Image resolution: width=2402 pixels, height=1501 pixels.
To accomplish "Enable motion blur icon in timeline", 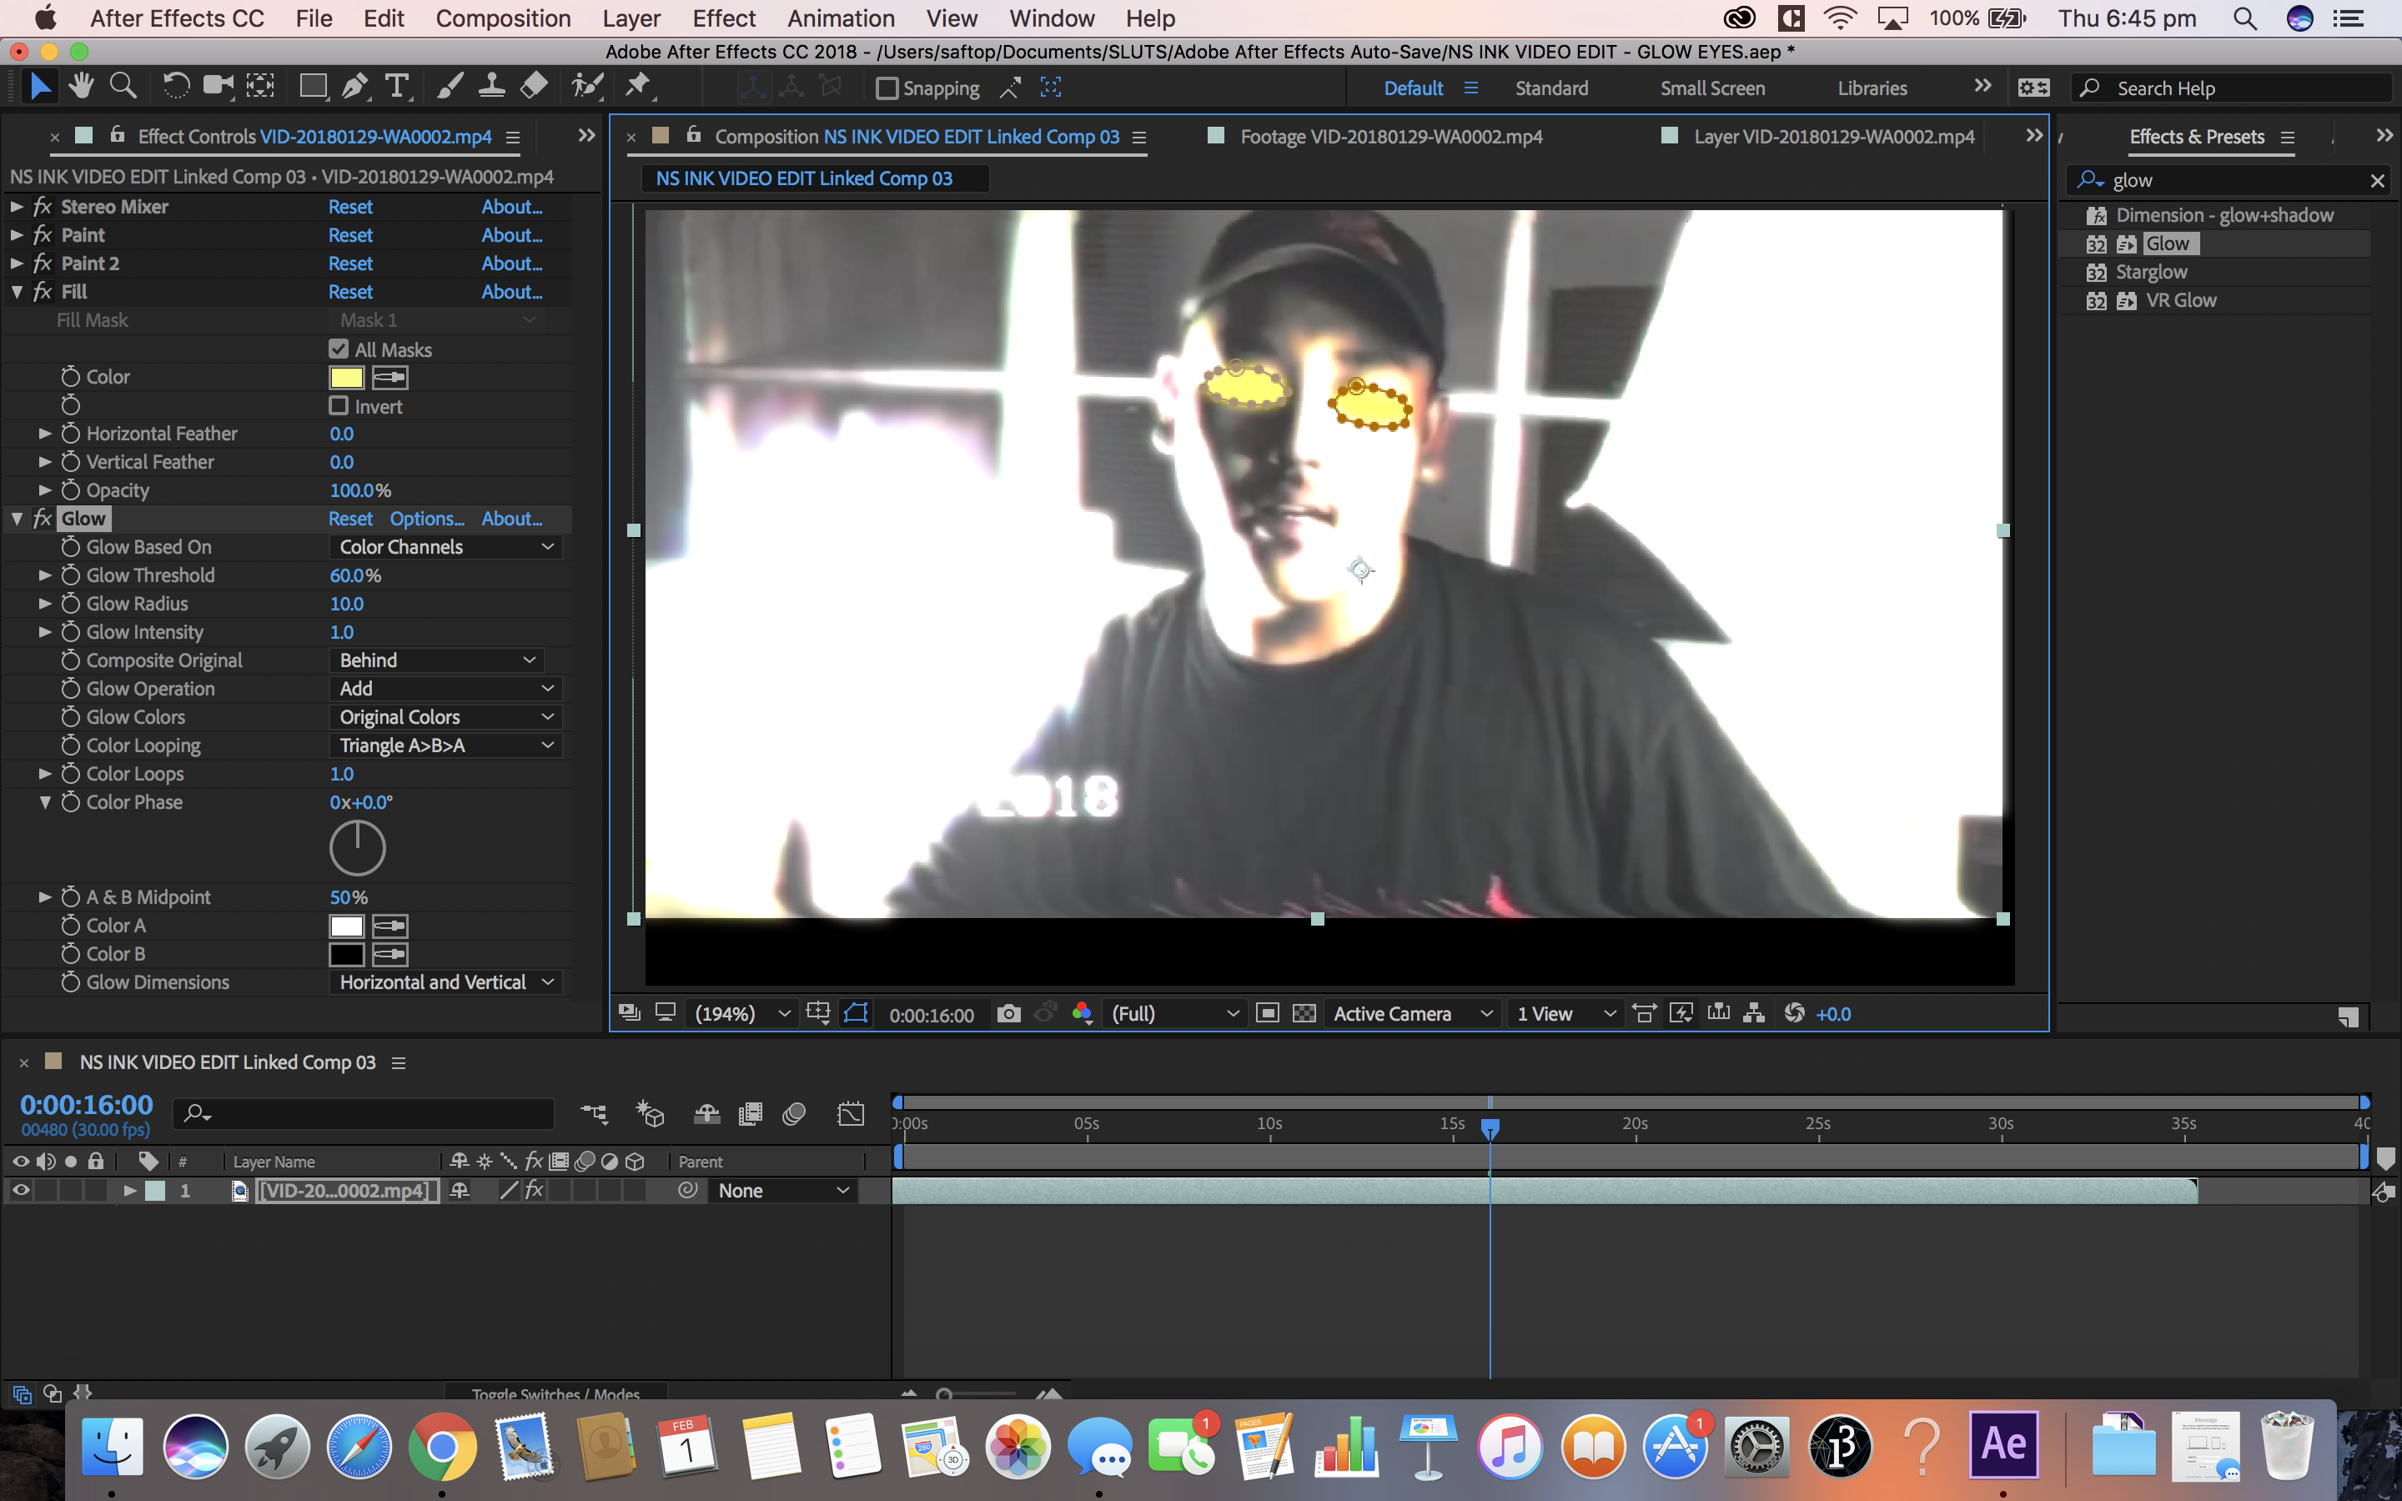I will click(794, 1115).
